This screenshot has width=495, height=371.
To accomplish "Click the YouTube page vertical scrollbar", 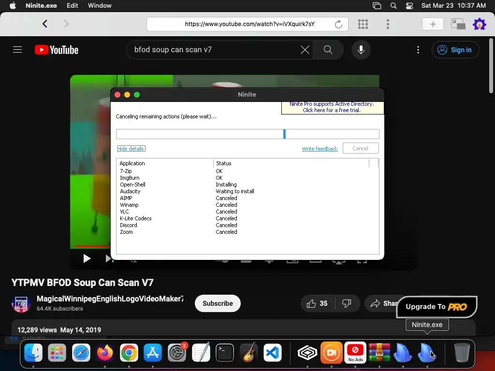I will click(x=491, y=66).
